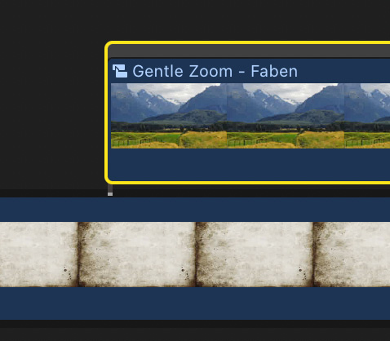Select the third parchment texture thumbnail

pyautogui.click(x=255, y=255)
